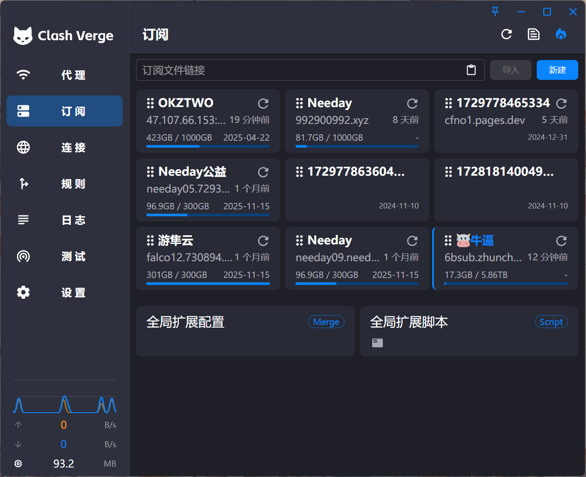Select the 游隼云 subscription card
The height and width of the screenshot is (477, 586).
pyautogui.click(x=208, y=258)
